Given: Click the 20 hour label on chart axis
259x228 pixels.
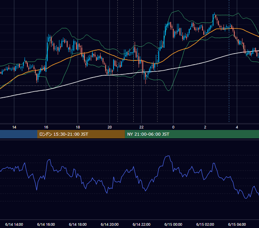Looking at the screenshot, I should point(110,127).
